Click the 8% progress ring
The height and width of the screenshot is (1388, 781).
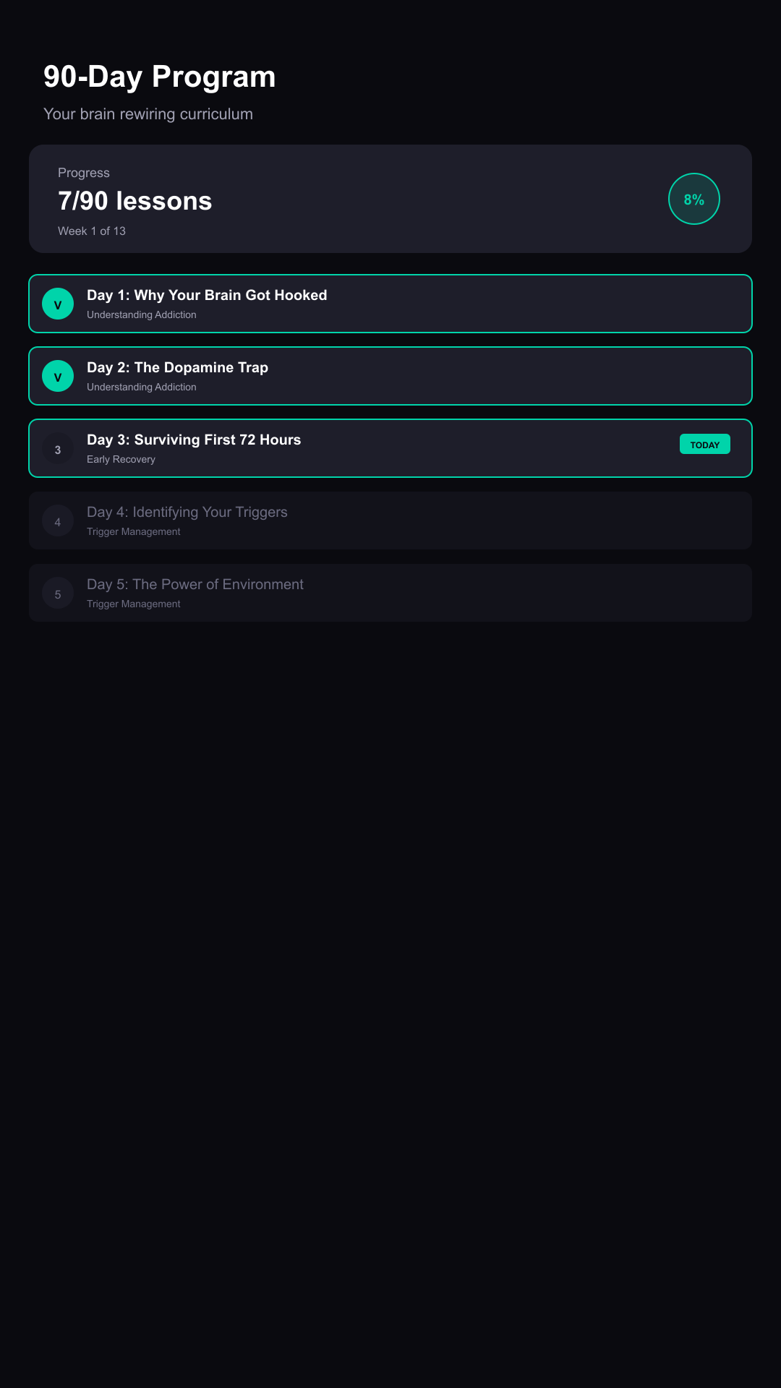[x=694, y=199]
